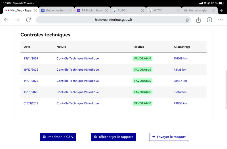Click the Imprimer le CSA button

(x=58, y=137)
